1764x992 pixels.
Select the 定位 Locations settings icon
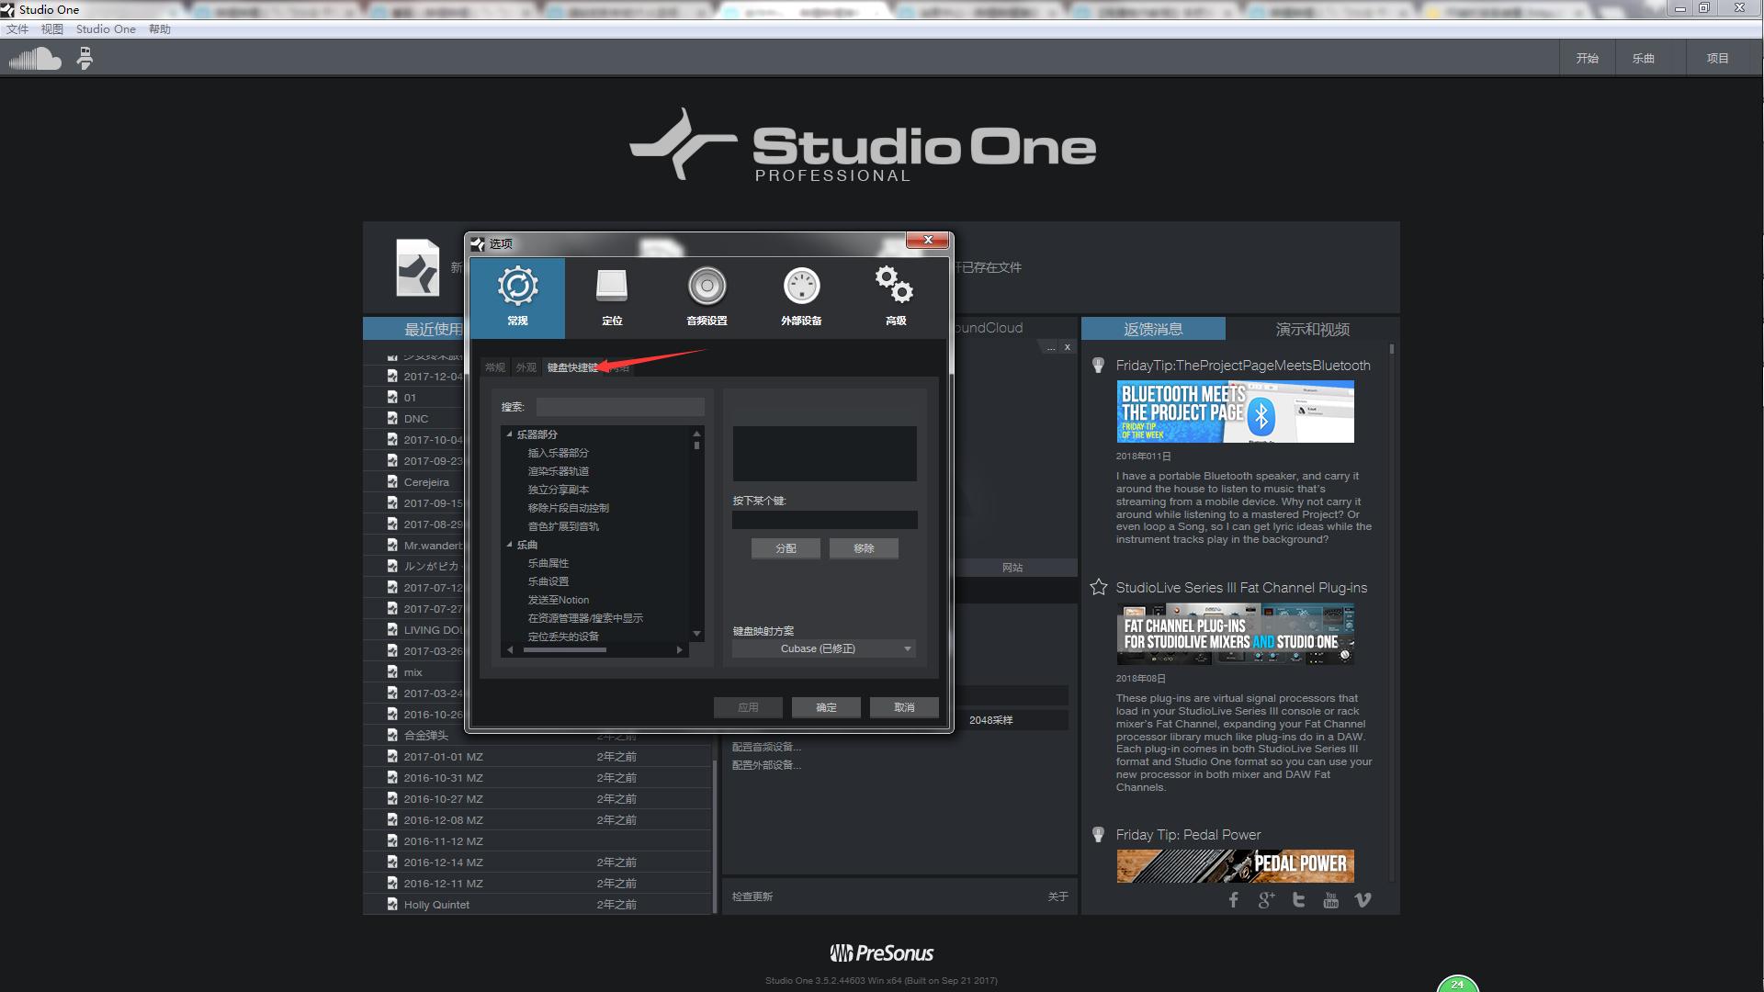612,297
